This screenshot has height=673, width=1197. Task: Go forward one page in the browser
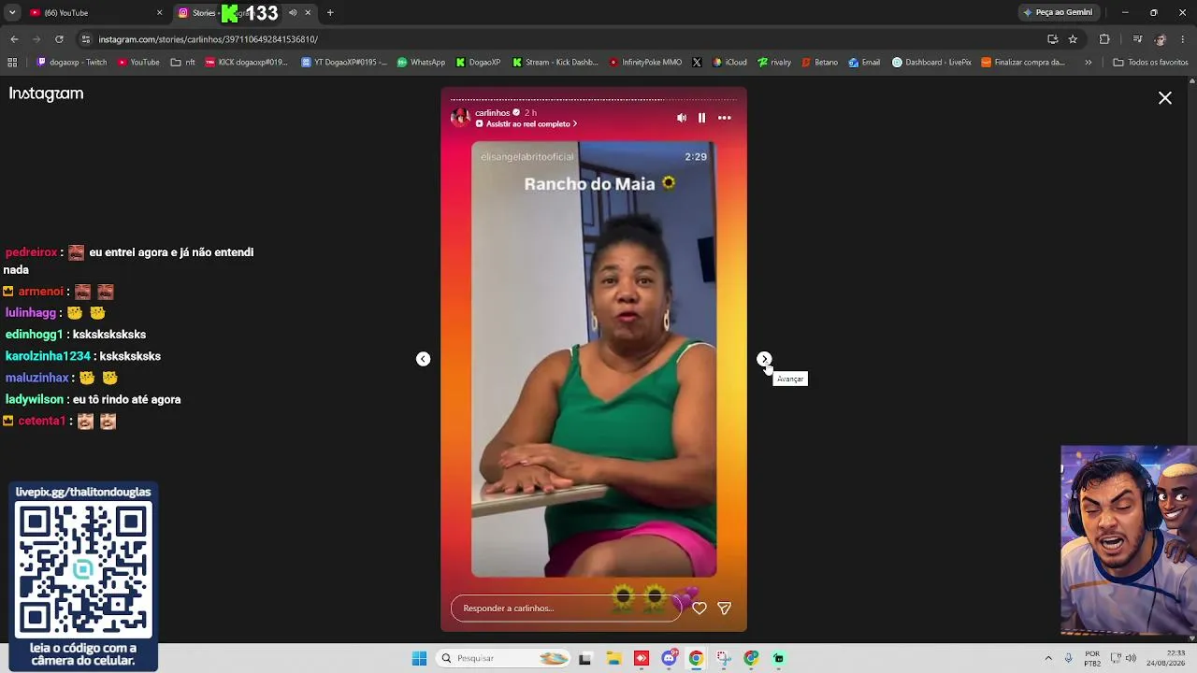click(x=36, y=39)
